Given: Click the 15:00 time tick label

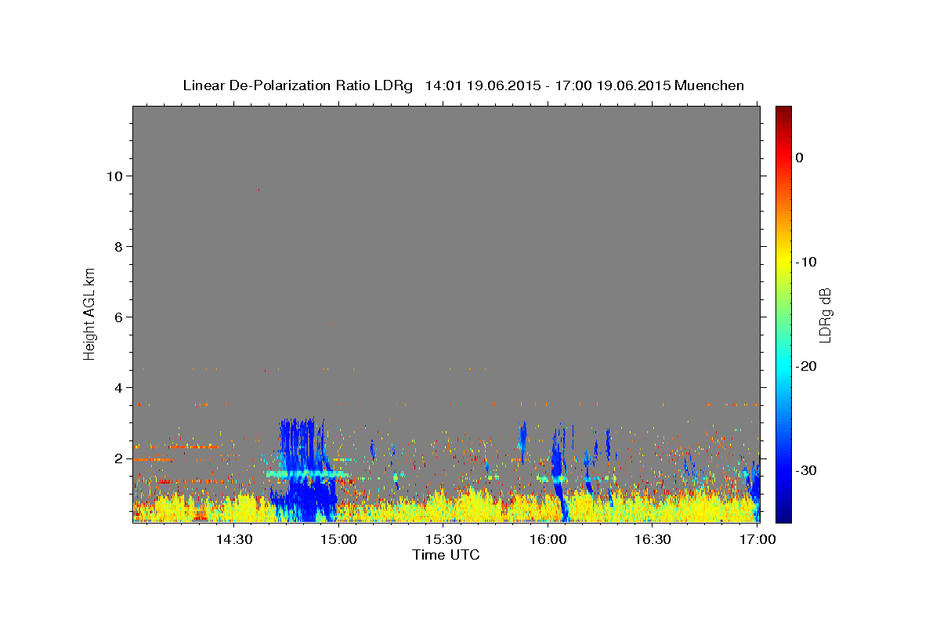Looking at the screenshot, I should (x=339, y=539).
